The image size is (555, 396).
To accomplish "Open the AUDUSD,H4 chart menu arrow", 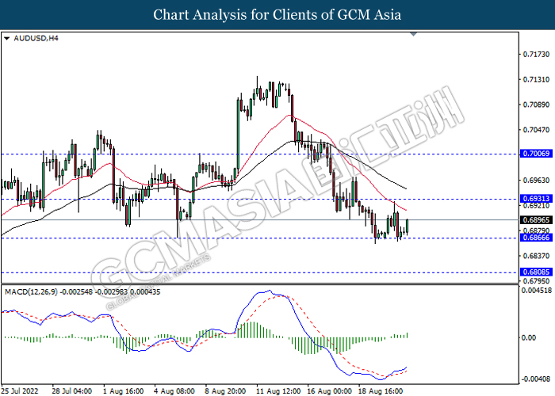I will [6, 39].
